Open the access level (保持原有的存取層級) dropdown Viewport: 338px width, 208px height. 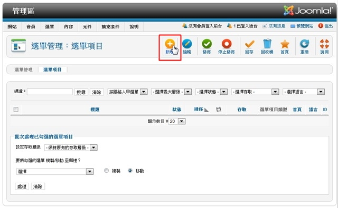tap(71, 147)
